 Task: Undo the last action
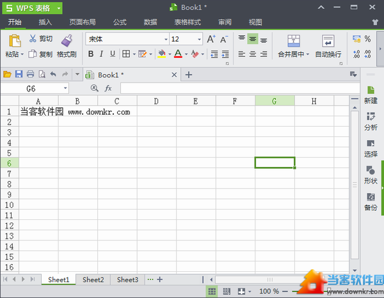(x=53, y=74)
